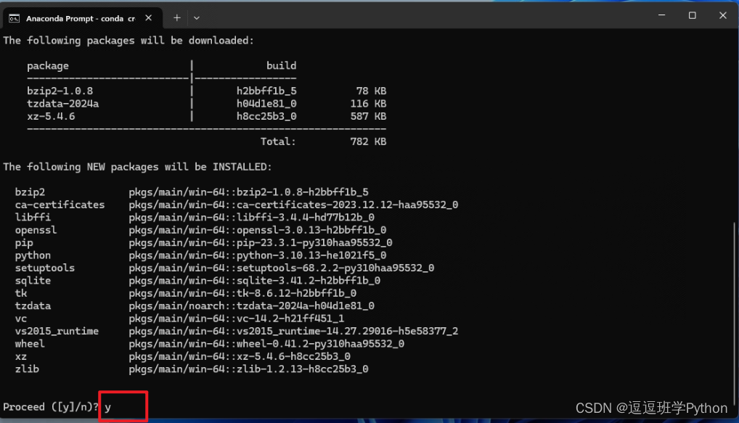739x423 pixels.
Task: Click the path ending 'ca-certificates-2023.12.12-haa95532_0'
Action: coord(293,205)
